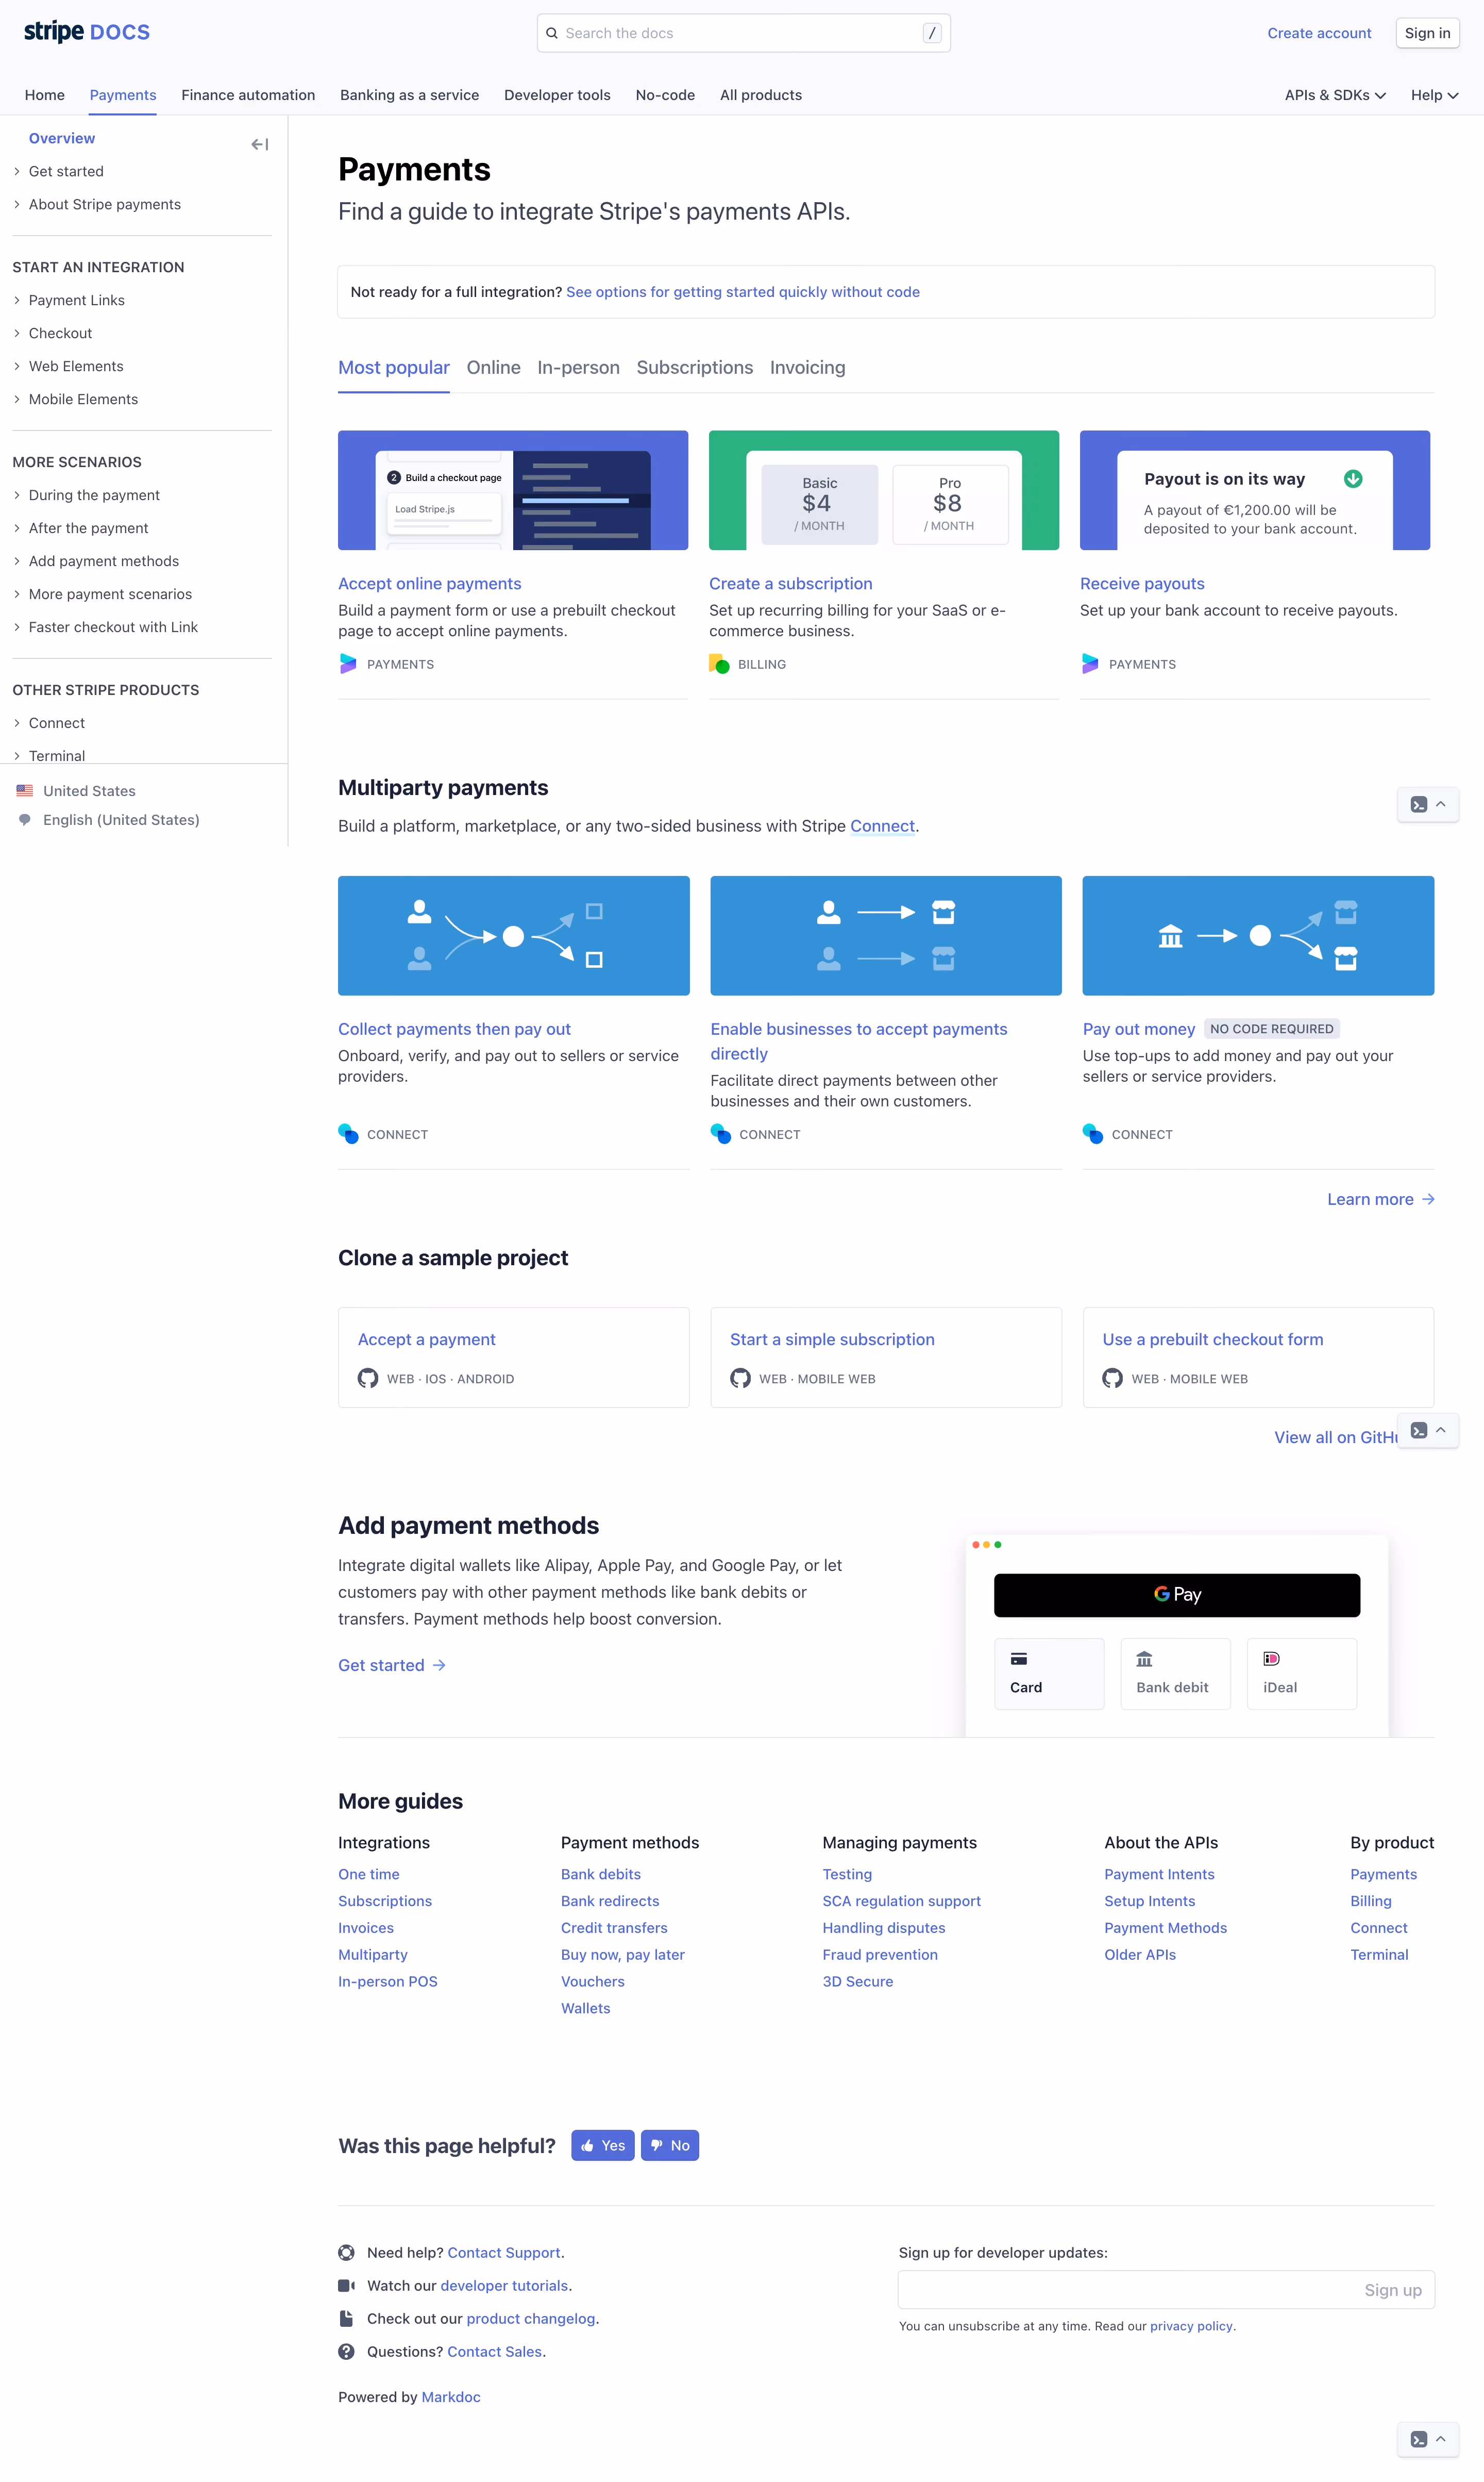This screenshot has height=2482, width=1484.
Task: Open the Accept online payments thumbnail
Action: [x=513, y=490]
